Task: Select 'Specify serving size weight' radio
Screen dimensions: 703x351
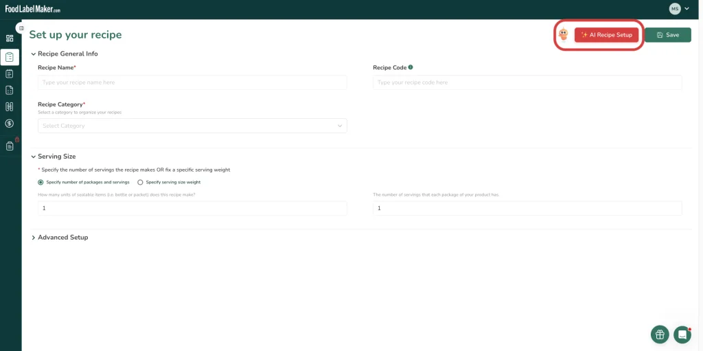Action: [x=140, y=182]
